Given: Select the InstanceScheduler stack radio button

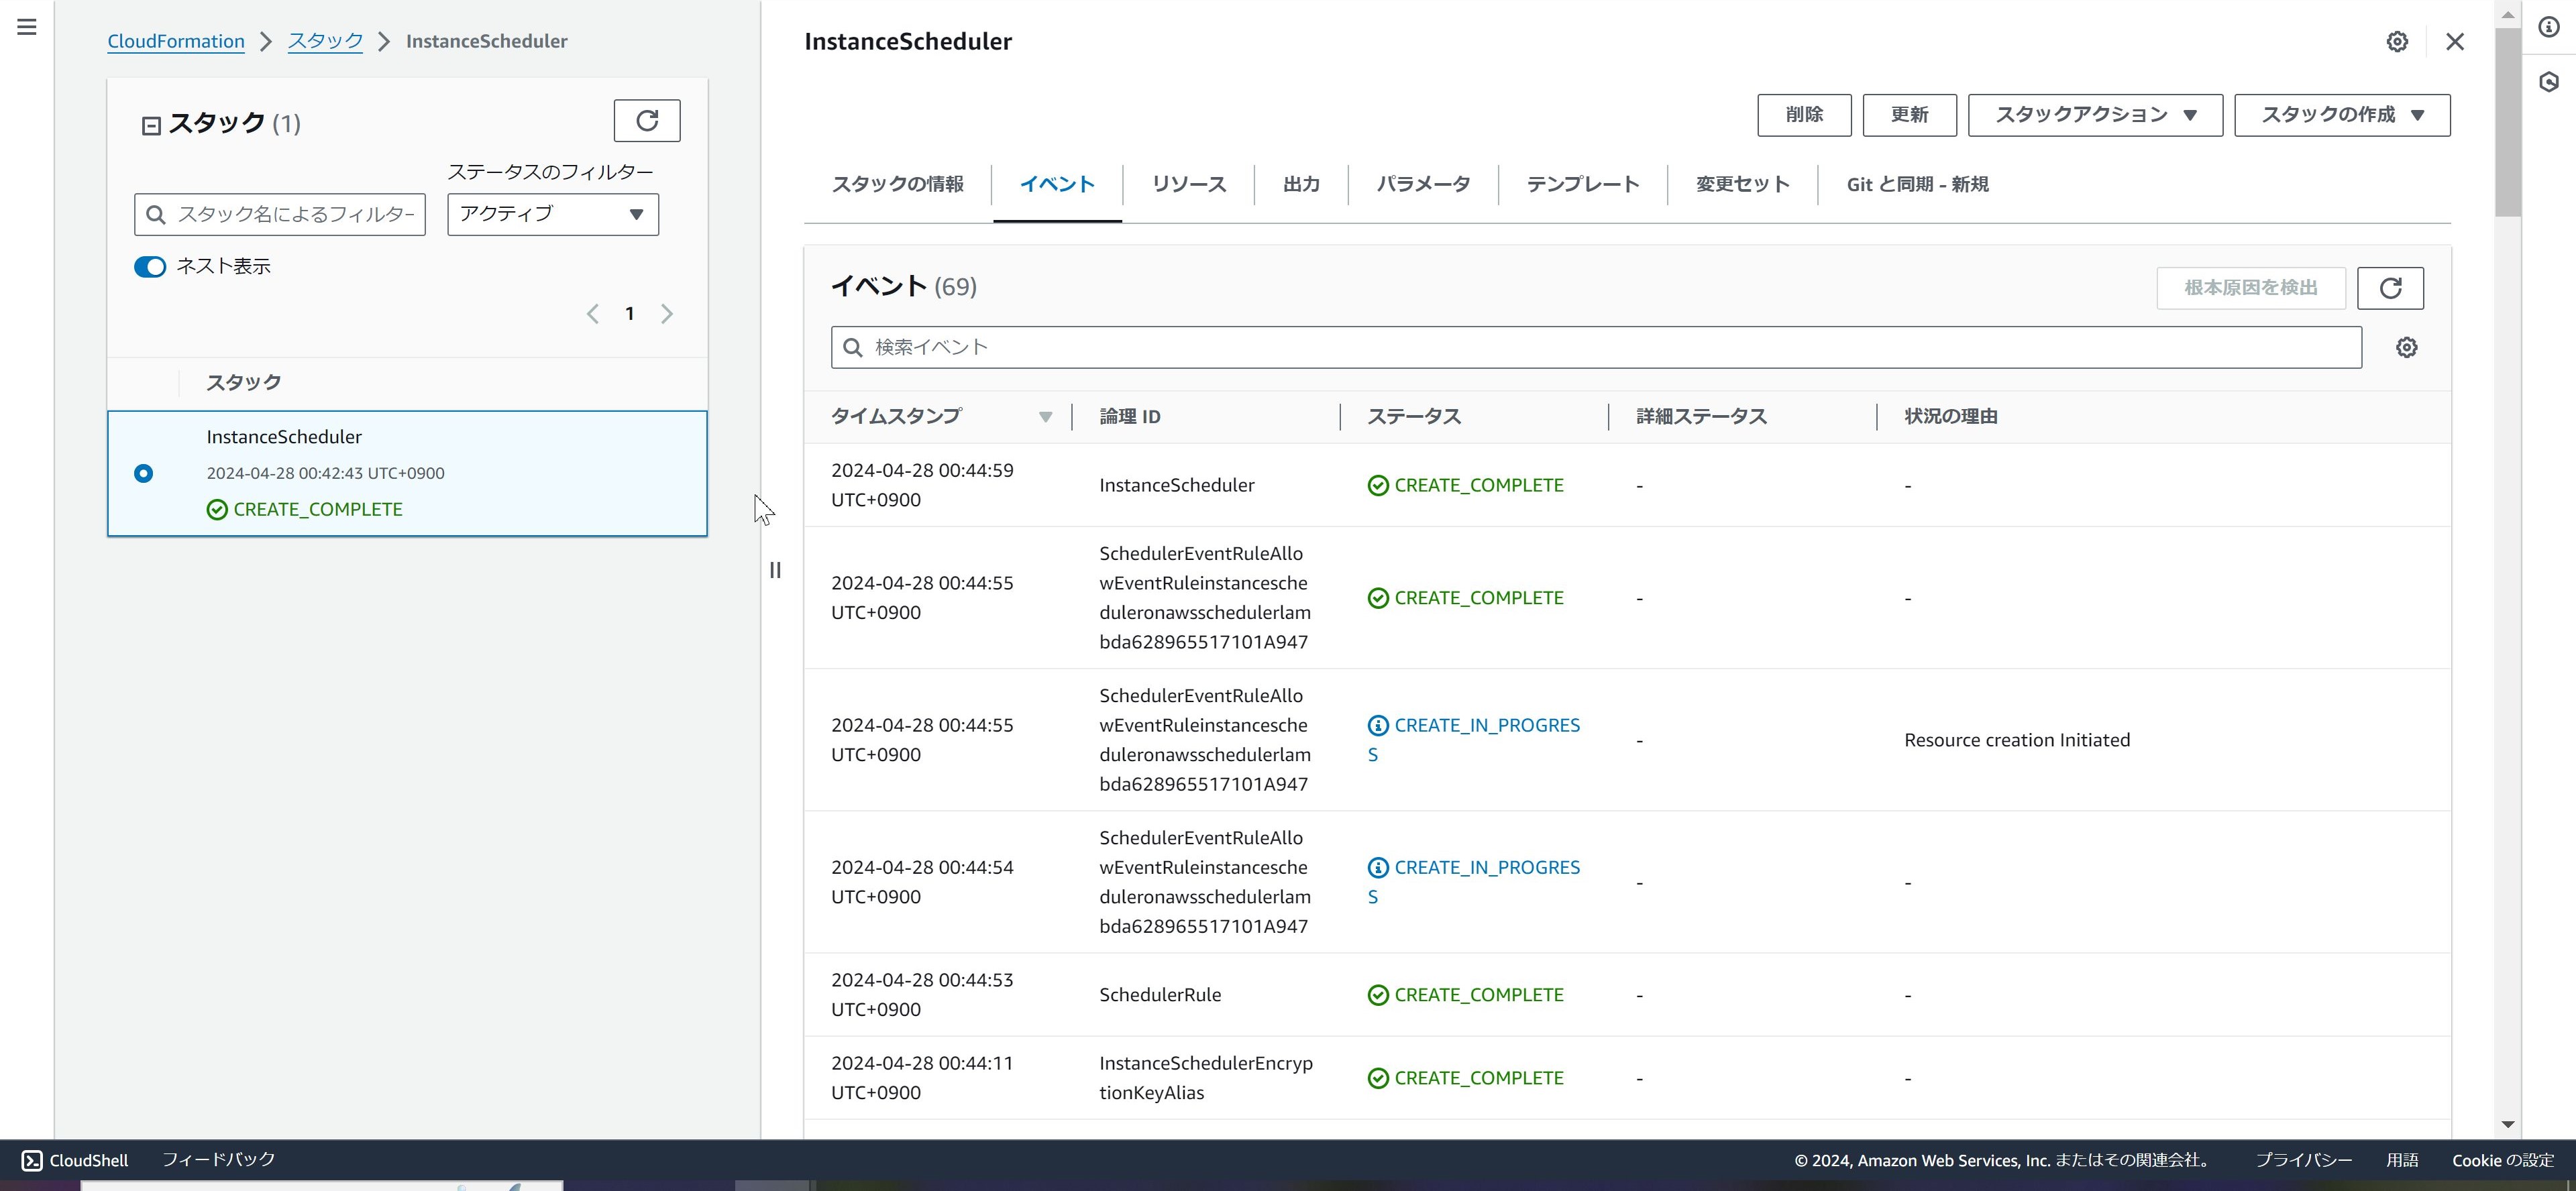Looking at the screenshot, I should point(143,473).
